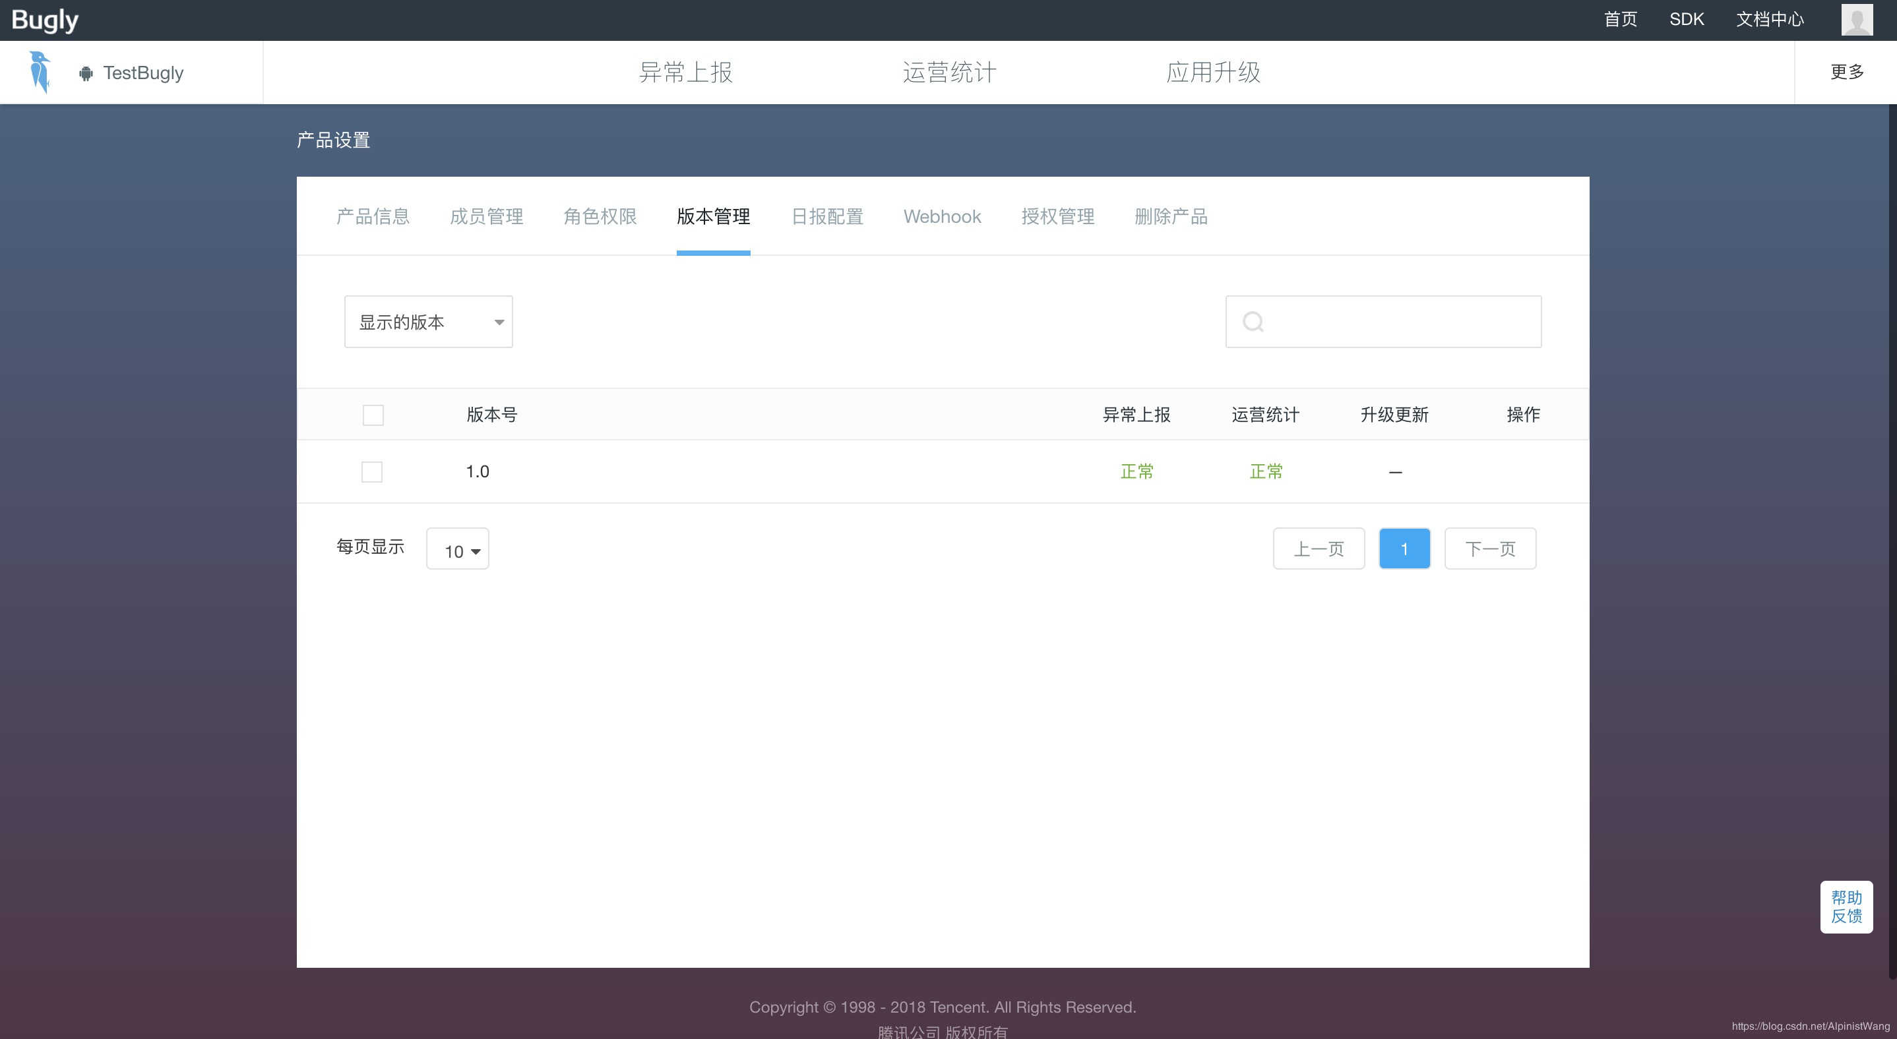
Task: Click the search magnifier icon
Action: tap(1253, 322)
